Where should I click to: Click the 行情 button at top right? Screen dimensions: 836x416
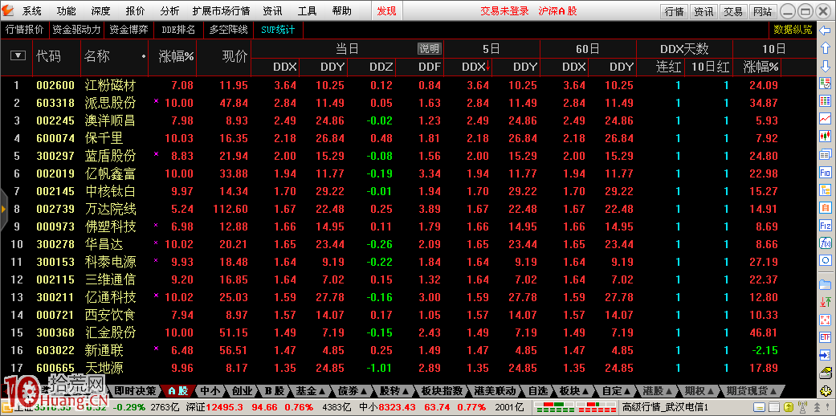tap(675, 12)
